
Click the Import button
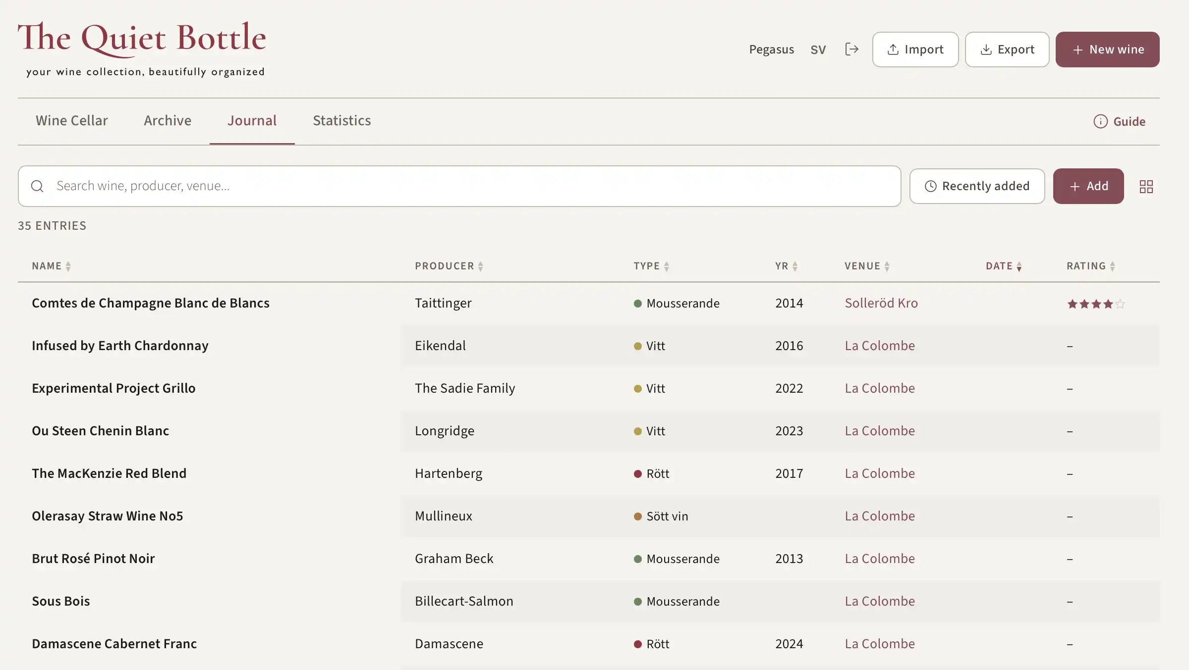click(915, 49)
